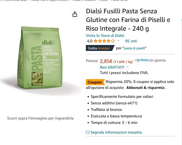Click the speech bubble report icon
This screenshot has height=145, width=182.
[x=87, y=133]
